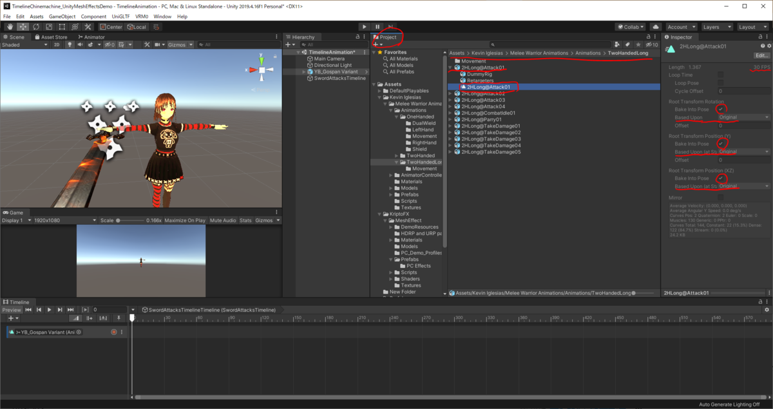This screenshot has height=409, width=773.
Task: Open the Window menu
Action: pyautogui.click(x=162, y=16)
